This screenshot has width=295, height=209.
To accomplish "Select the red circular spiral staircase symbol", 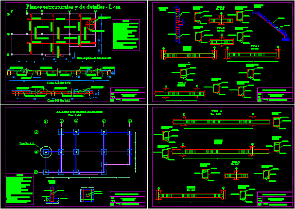I will pos(91,24).
